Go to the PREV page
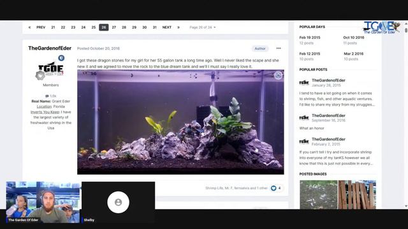Image resolution: width=408 pixels, height=229 pixels. [41, 27]
